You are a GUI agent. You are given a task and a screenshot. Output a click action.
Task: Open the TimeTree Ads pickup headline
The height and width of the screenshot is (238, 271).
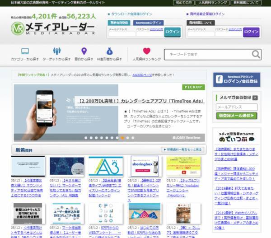pos(141,101)
